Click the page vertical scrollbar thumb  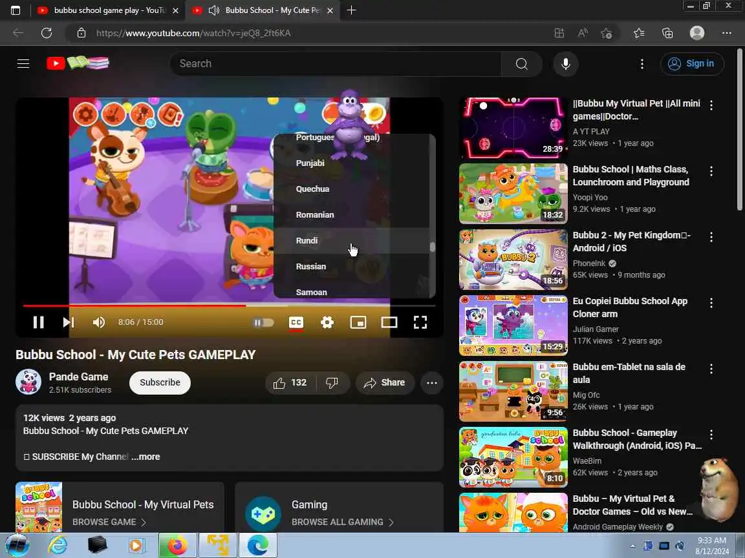740,129
